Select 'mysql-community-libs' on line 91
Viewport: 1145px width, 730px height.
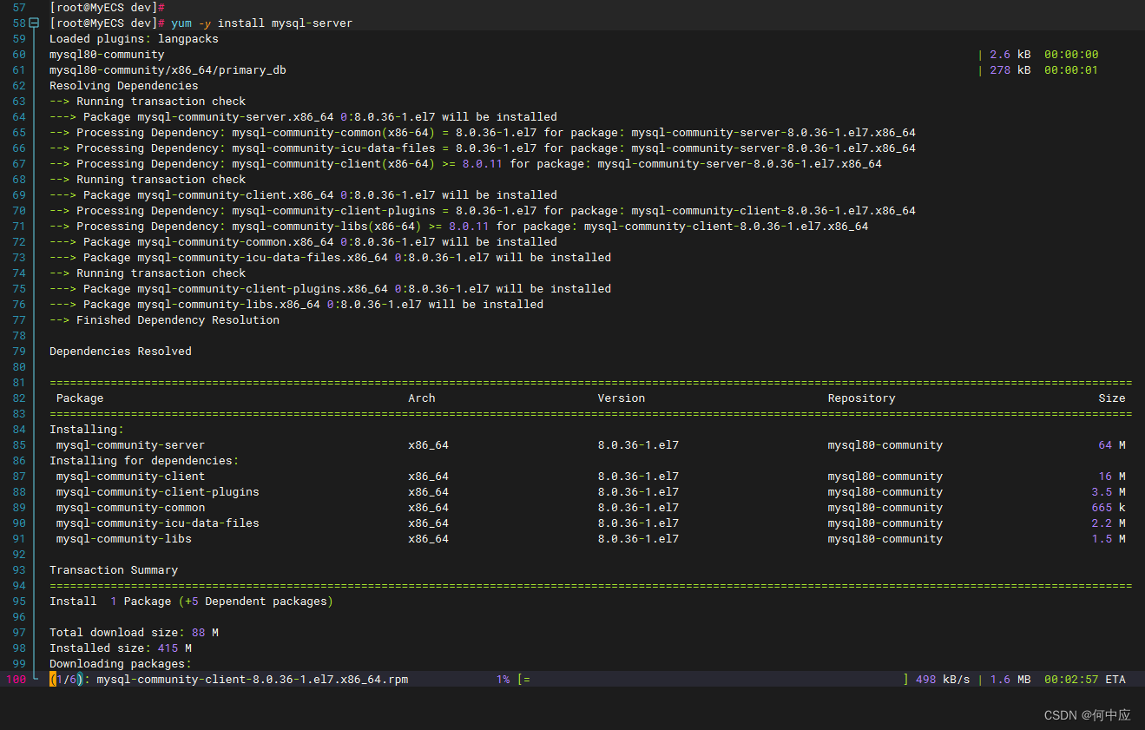click(123, 539)
